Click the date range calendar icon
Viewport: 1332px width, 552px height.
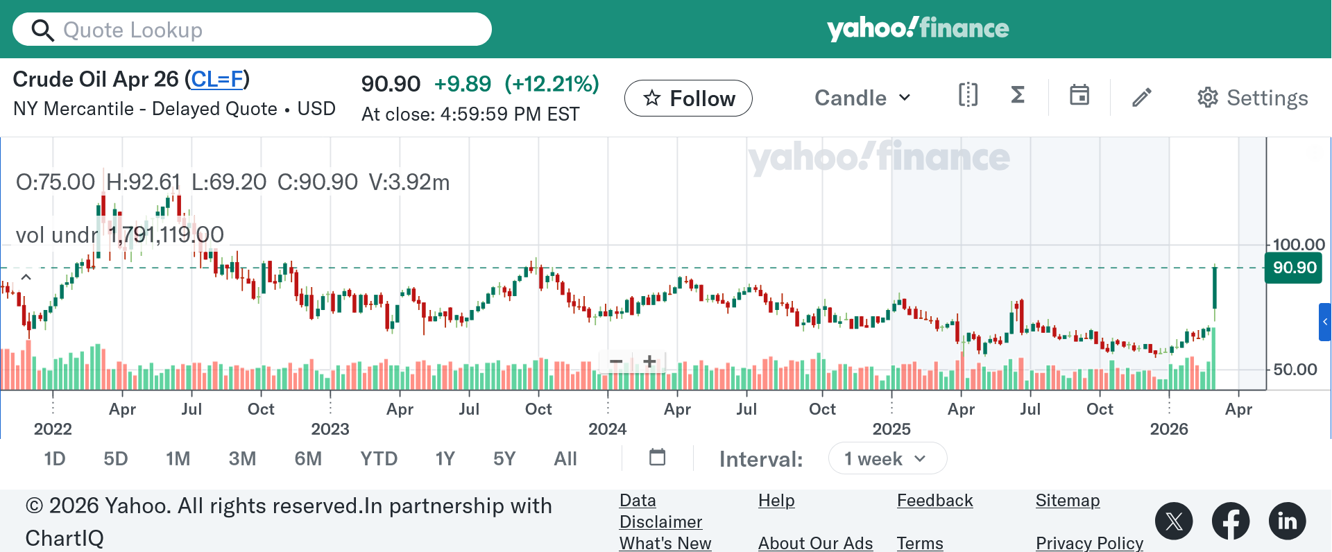657,458
